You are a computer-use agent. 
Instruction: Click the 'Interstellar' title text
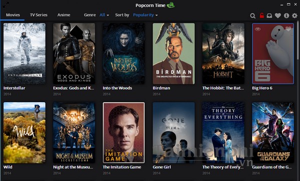coord(14,88)
